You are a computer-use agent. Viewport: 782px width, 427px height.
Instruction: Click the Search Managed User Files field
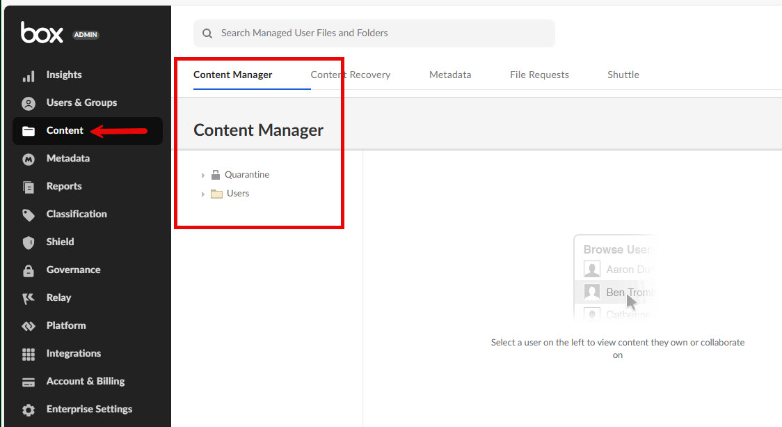point(374,33)
